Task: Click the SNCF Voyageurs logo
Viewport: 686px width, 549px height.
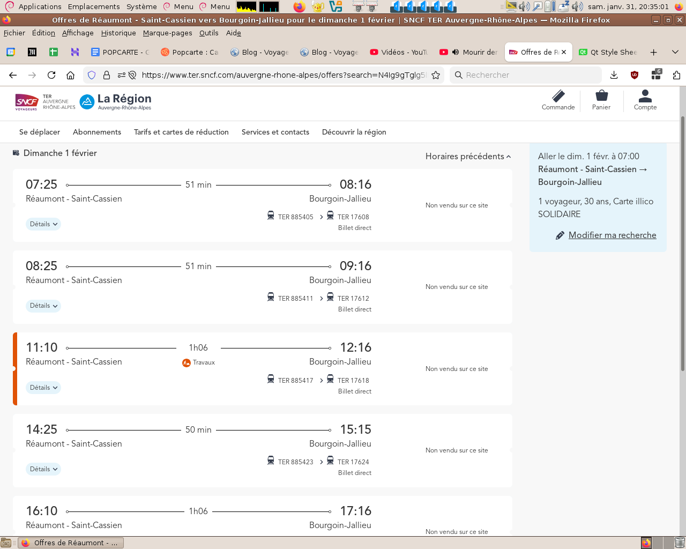Action: [27, 101]
